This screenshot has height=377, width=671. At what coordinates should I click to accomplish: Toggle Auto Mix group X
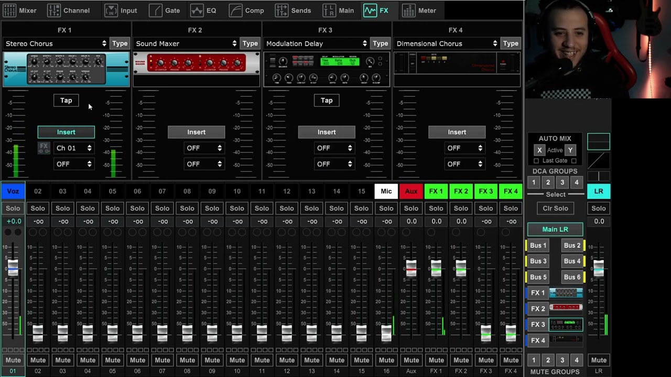[539, 150]
